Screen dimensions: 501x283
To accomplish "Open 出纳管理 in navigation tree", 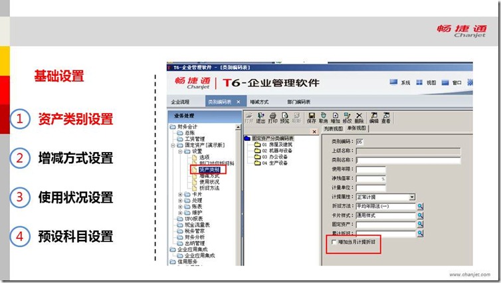I will coord(195,243).
